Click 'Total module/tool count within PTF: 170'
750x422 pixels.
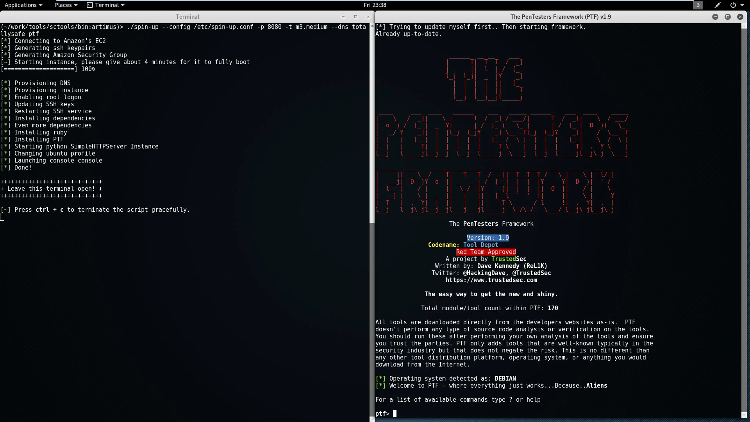[489, 308]
